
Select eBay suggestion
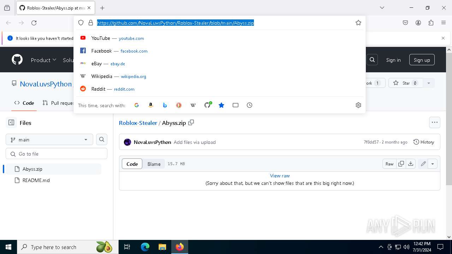pos(220,64)
